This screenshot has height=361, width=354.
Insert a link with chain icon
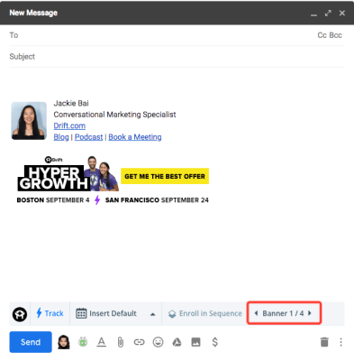(x=139, y=342)
